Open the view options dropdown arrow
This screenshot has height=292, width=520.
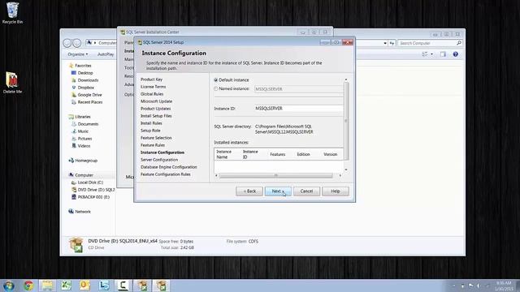click(x=431, y=54)
